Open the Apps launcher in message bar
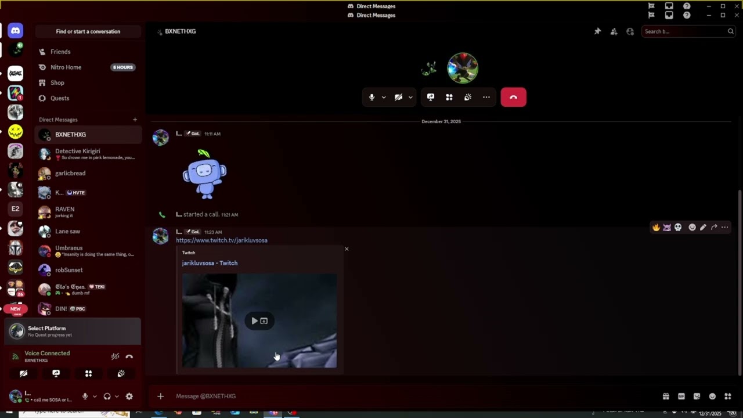Screen dimensions: 743x418 pyautogui.click(x=728, y=397)
